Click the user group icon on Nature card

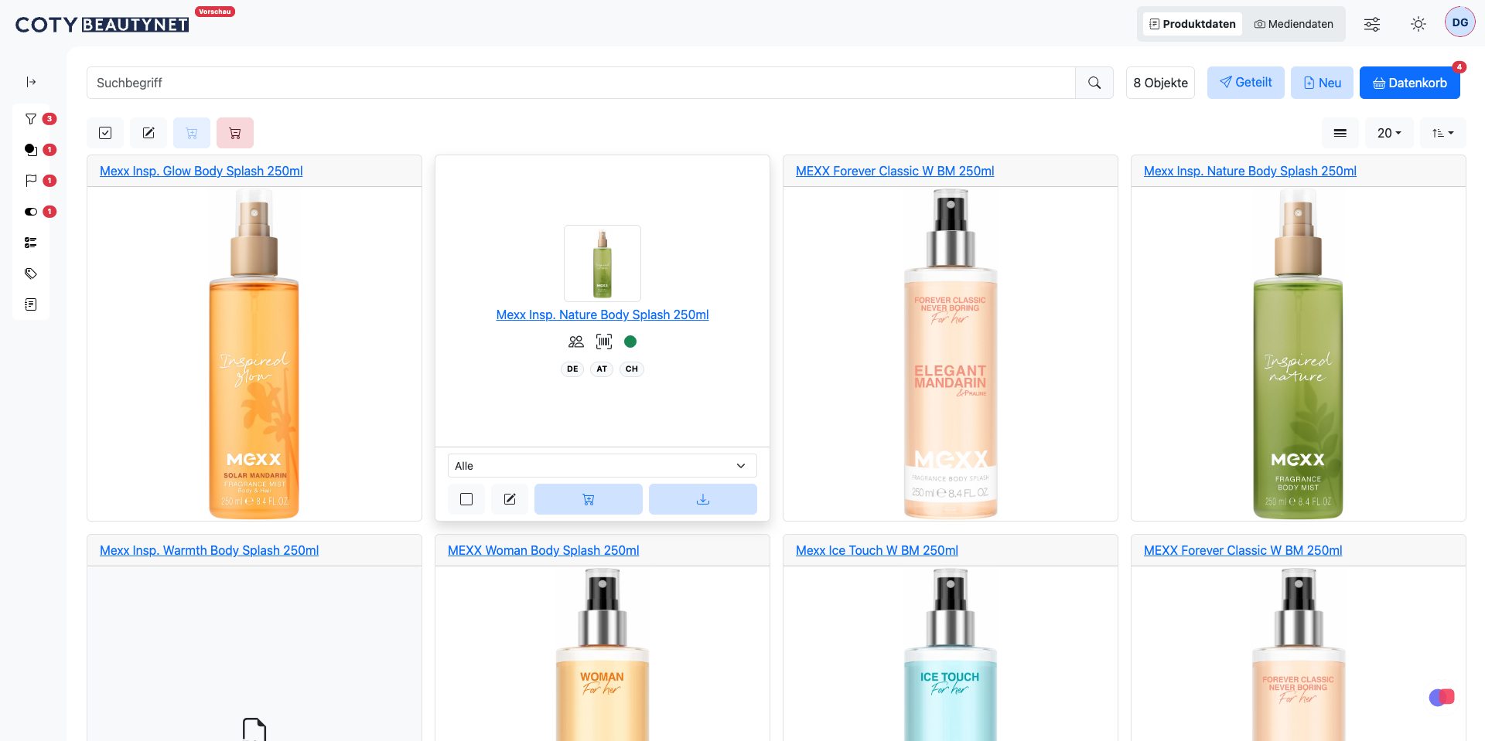[576, 342]
